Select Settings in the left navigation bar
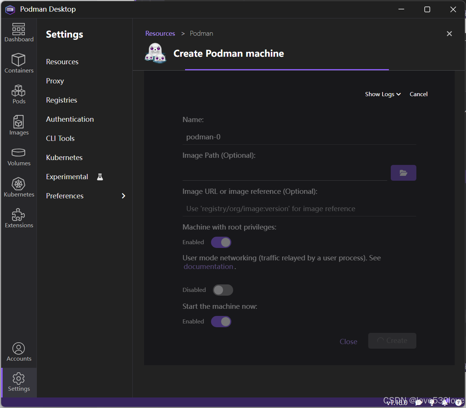Viewport: 466px width, 408px height. (19, 382)
